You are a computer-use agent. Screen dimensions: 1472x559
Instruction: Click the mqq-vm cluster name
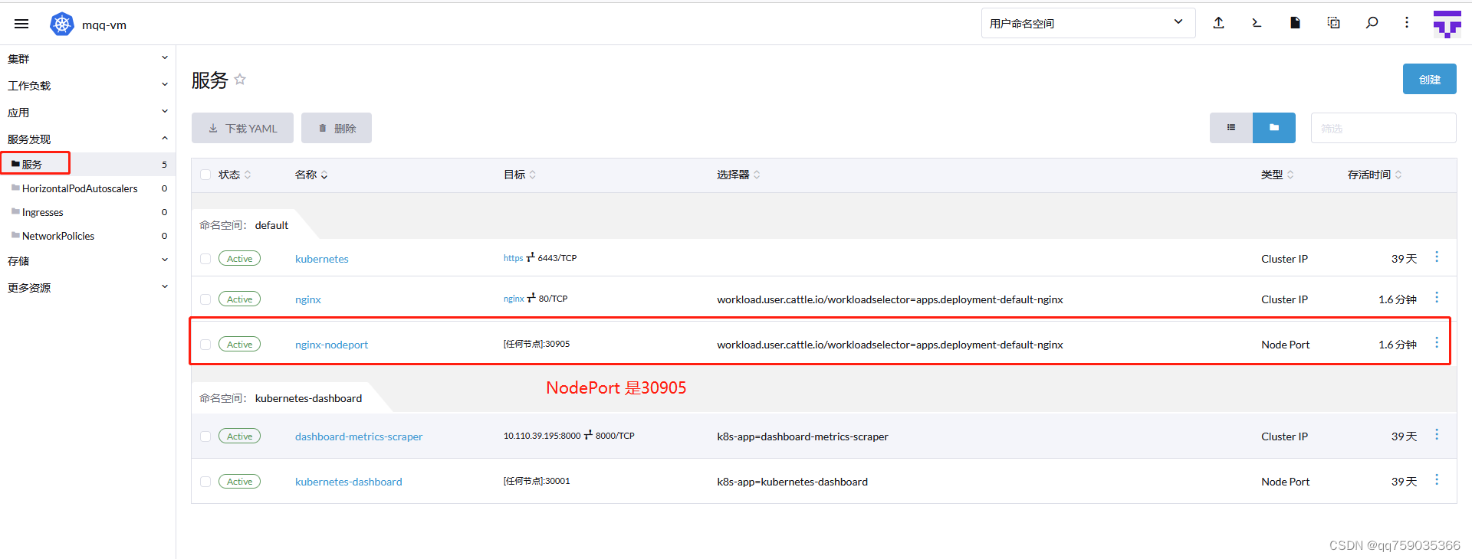(x=104, y=25)
